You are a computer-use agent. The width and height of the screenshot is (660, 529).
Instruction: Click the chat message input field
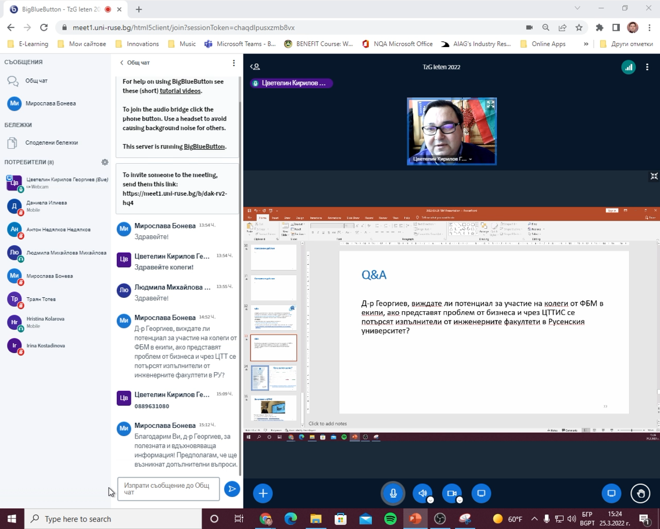pyautogui.click(x=168, y=488)
